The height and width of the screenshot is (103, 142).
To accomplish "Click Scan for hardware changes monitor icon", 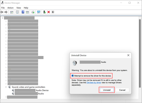I will [x=39, y=12].
